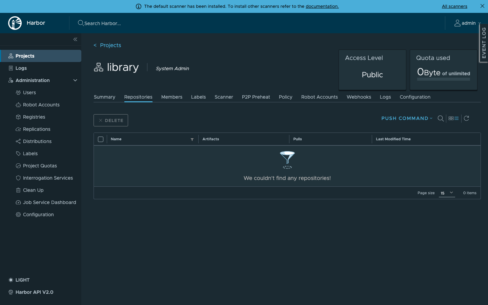
Task: Sort by Artifacts column header
Action: (211, 139)
